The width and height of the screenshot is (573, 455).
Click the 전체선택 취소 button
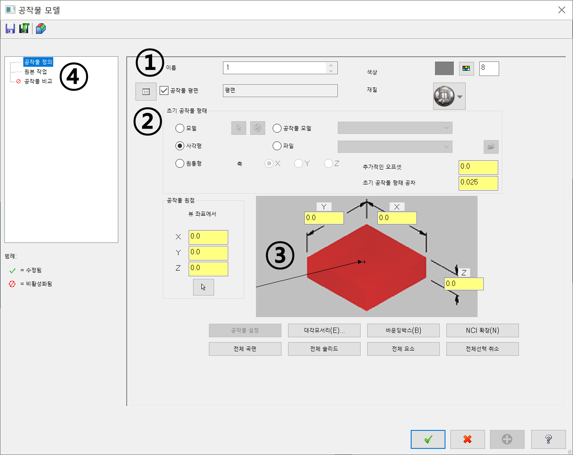tap(482, 349)
